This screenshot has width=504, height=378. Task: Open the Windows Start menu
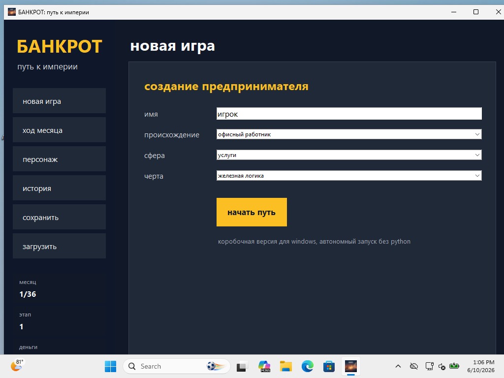pos(111,366)
